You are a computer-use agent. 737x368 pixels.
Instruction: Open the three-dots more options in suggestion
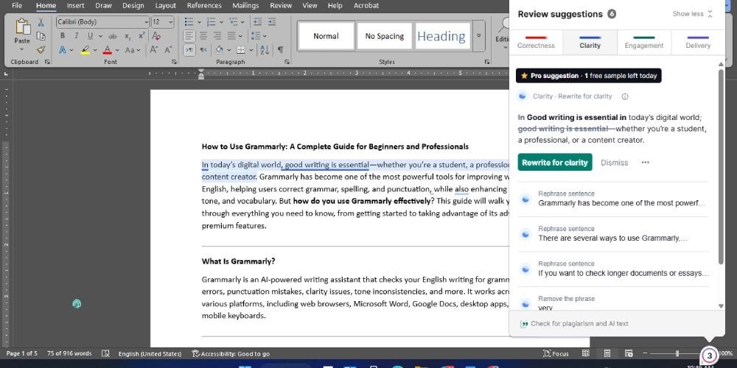pyautogui.click(x=646, y=163)
